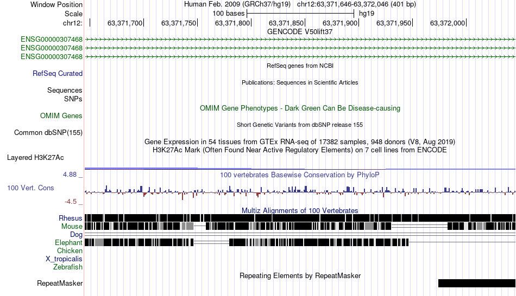This screenshot has height=296, width=516.
Task: Click the Window Position label
Action: [x=56, y=4]
